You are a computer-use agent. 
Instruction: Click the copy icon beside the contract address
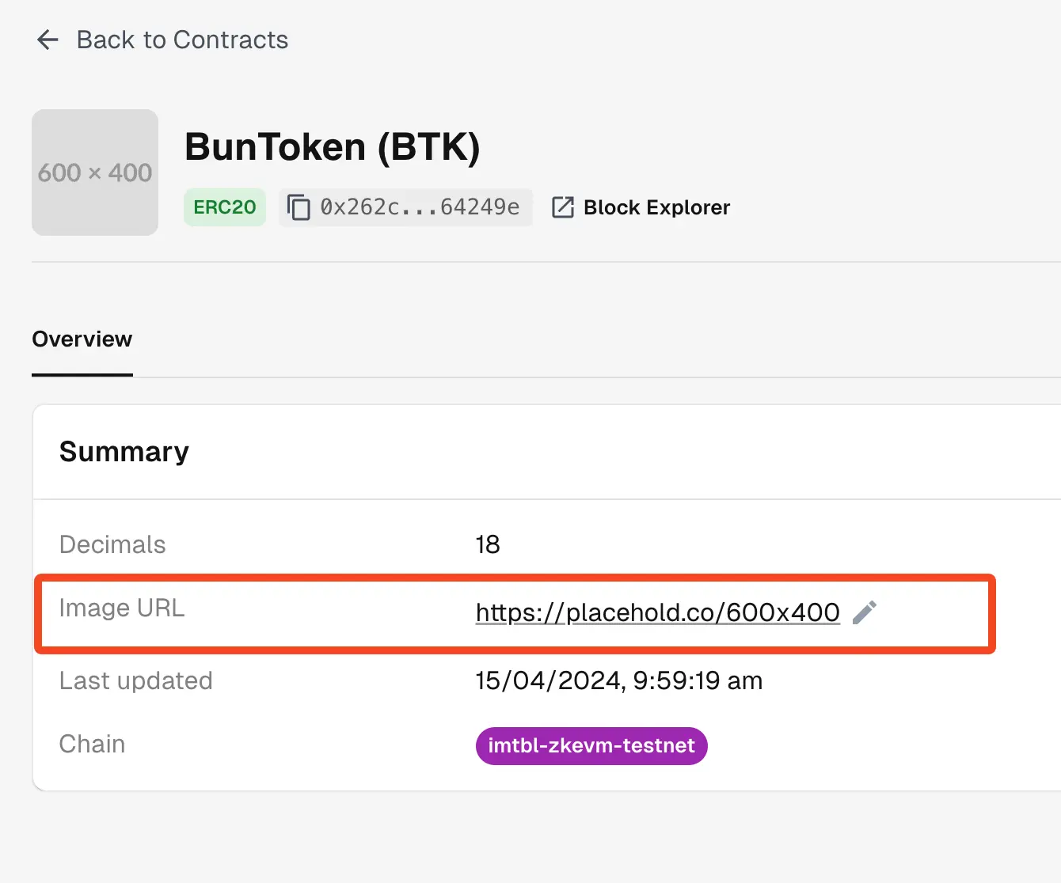[x=299, y=207]
